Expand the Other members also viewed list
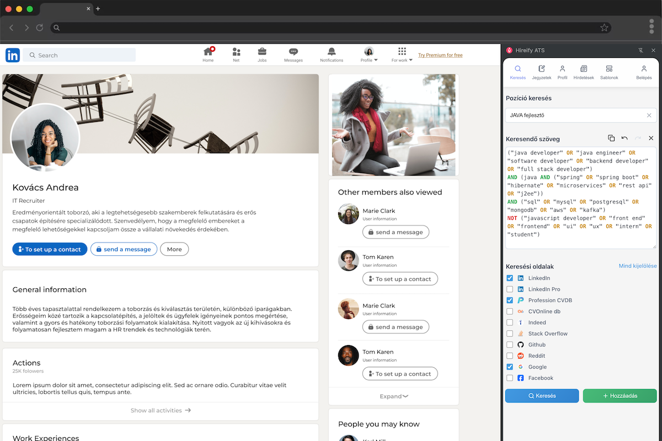Image resolution: width=662 pixels, height=441 pixels. (x=393, y=396)
